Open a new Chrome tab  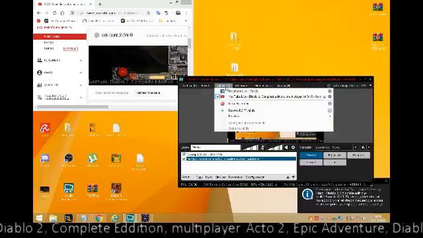coord(100,4)
